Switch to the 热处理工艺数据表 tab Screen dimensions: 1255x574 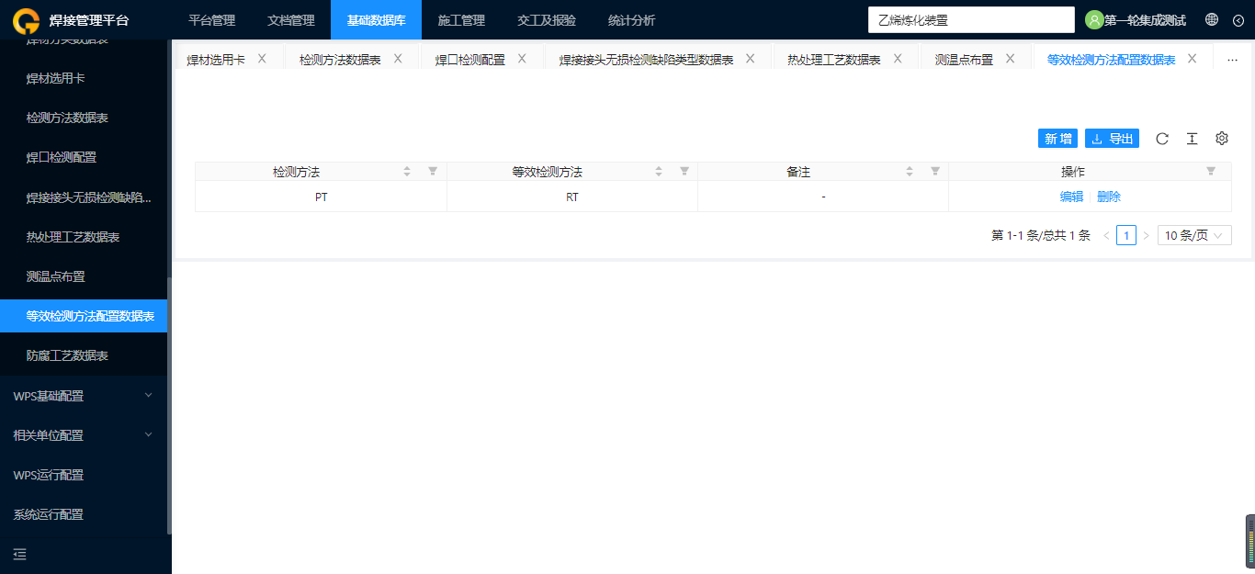[834, 60]
